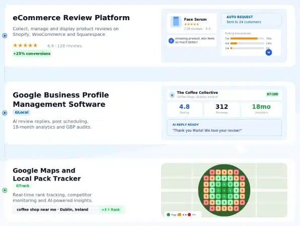Click the 312 Reviews stat tile
Screen dimensions: 300x226
[x=221, y=109]
